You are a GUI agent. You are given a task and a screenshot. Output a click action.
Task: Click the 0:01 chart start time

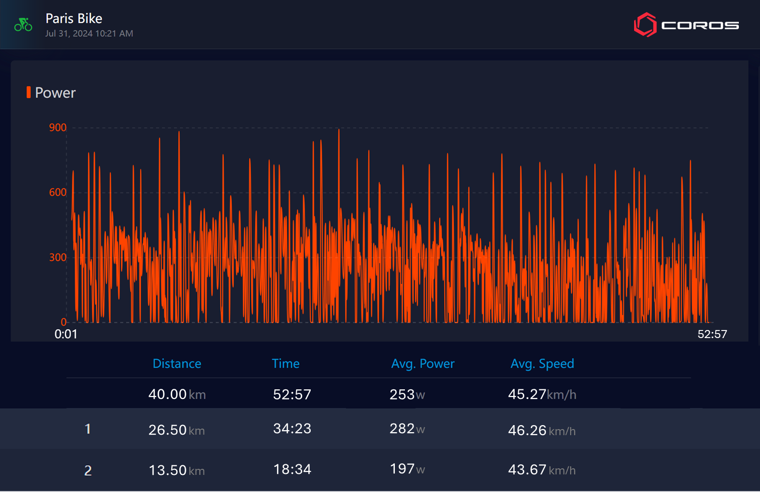[x=66, y=335]
